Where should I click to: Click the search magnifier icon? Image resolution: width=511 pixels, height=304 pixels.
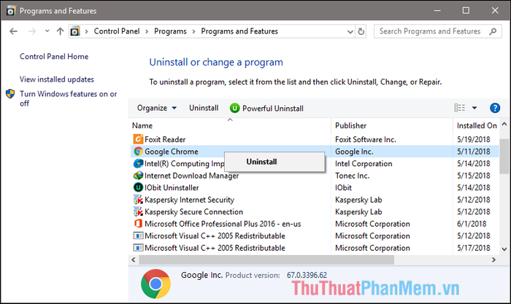point(493,31)
